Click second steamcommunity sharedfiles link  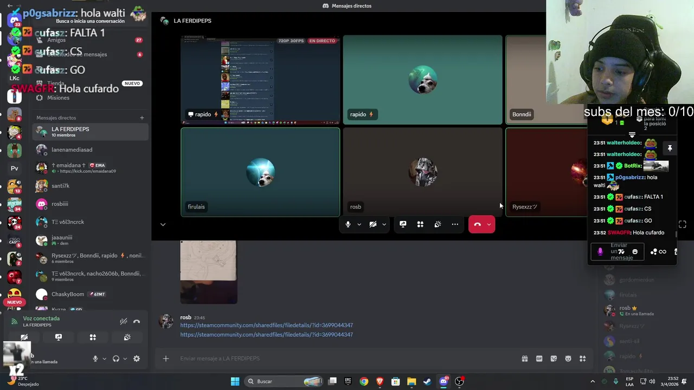click(267, 334)
